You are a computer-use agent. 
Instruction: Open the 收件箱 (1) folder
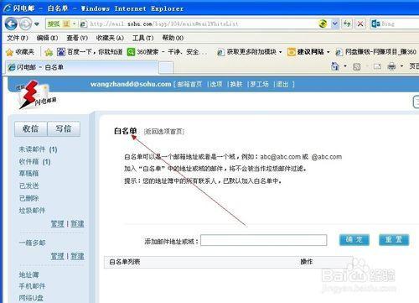pyautogui.click(x=34, y=162)
